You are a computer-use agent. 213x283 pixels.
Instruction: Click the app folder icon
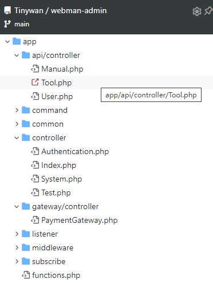pyautogui.click(x=17, y=41)
